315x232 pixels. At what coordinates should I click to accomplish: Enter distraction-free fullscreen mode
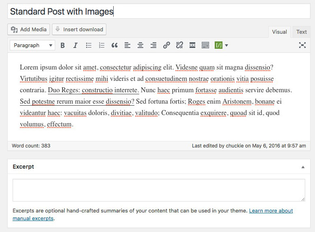(302, 46)
